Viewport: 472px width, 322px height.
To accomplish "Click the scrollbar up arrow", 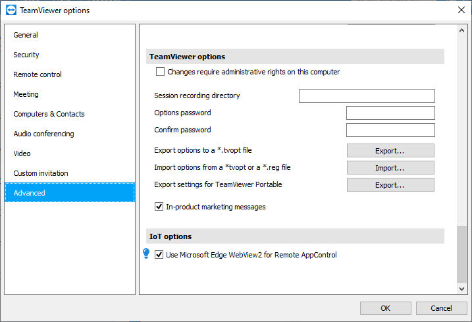I will (x=461, y=30).
